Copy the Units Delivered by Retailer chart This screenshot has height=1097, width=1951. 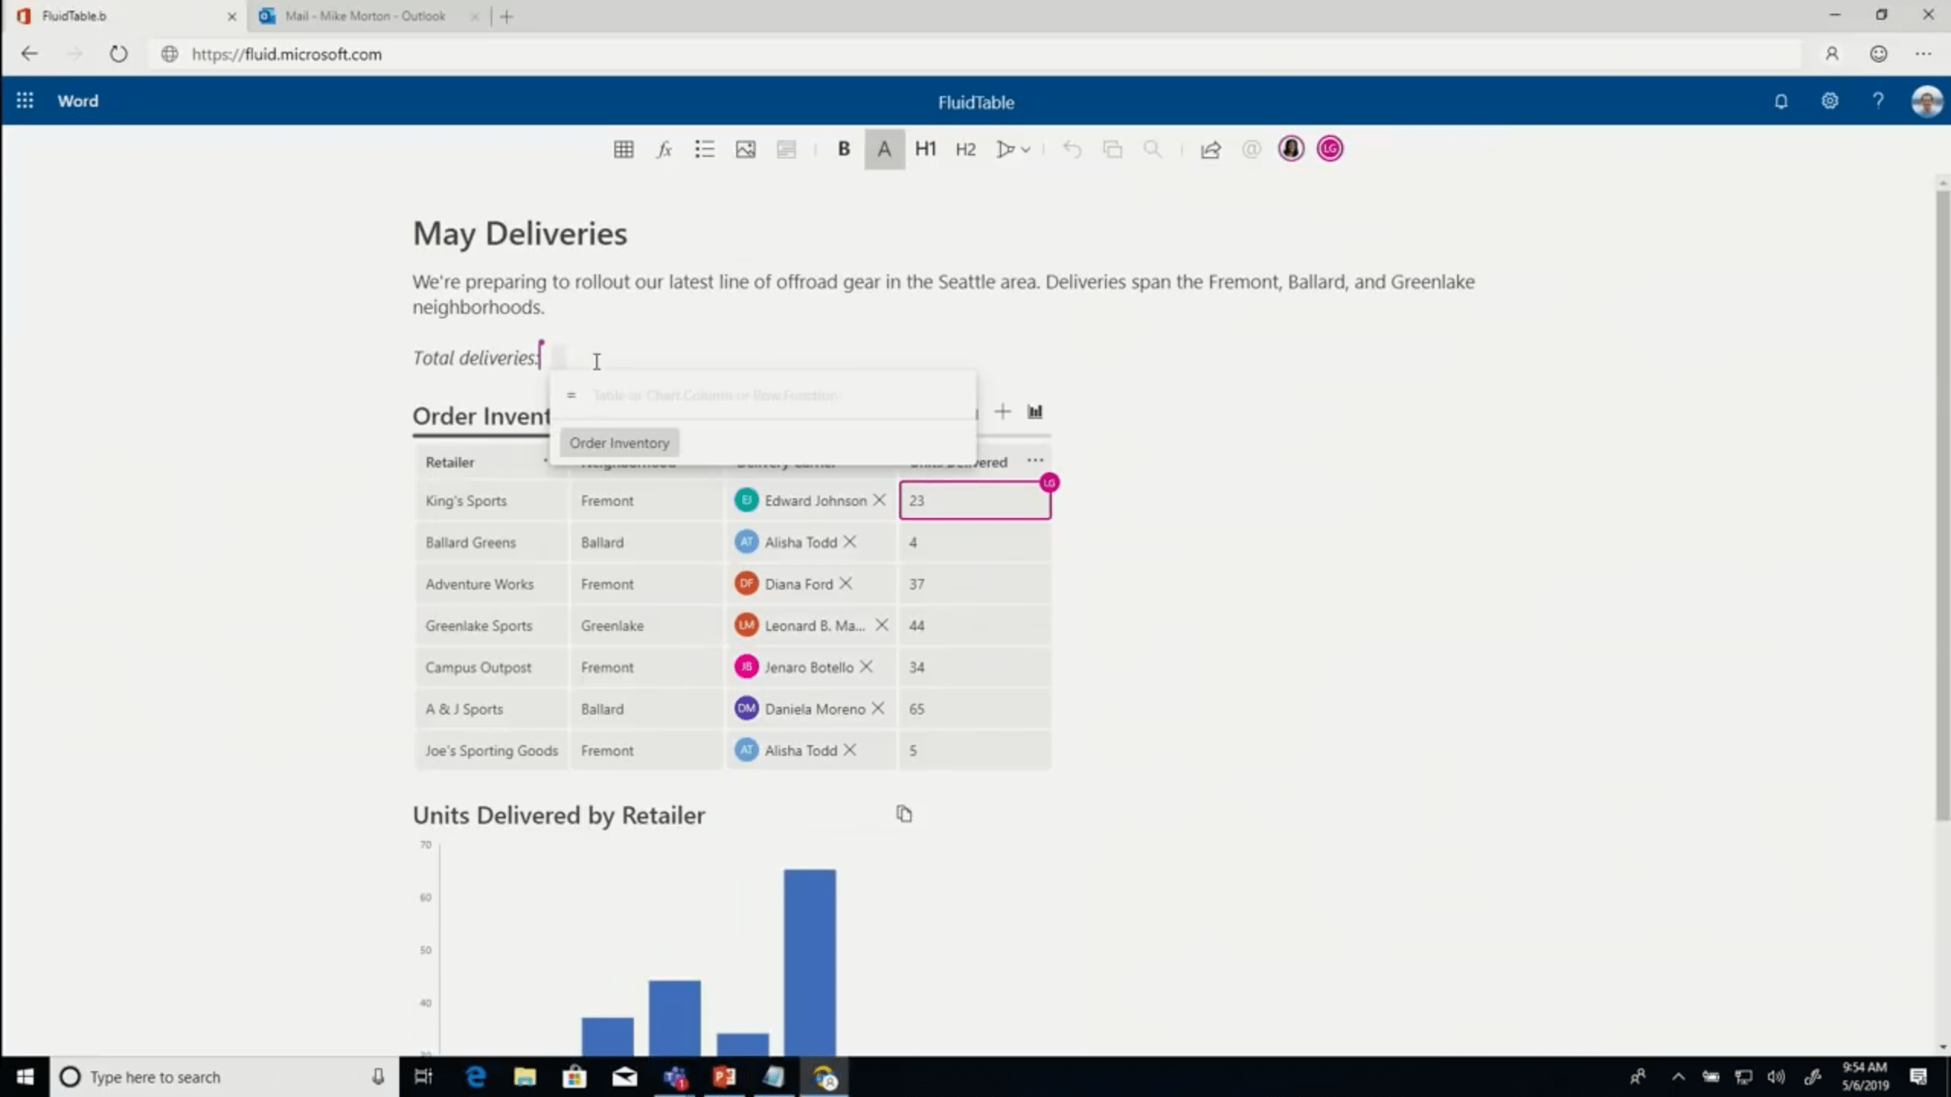point(904,814)
